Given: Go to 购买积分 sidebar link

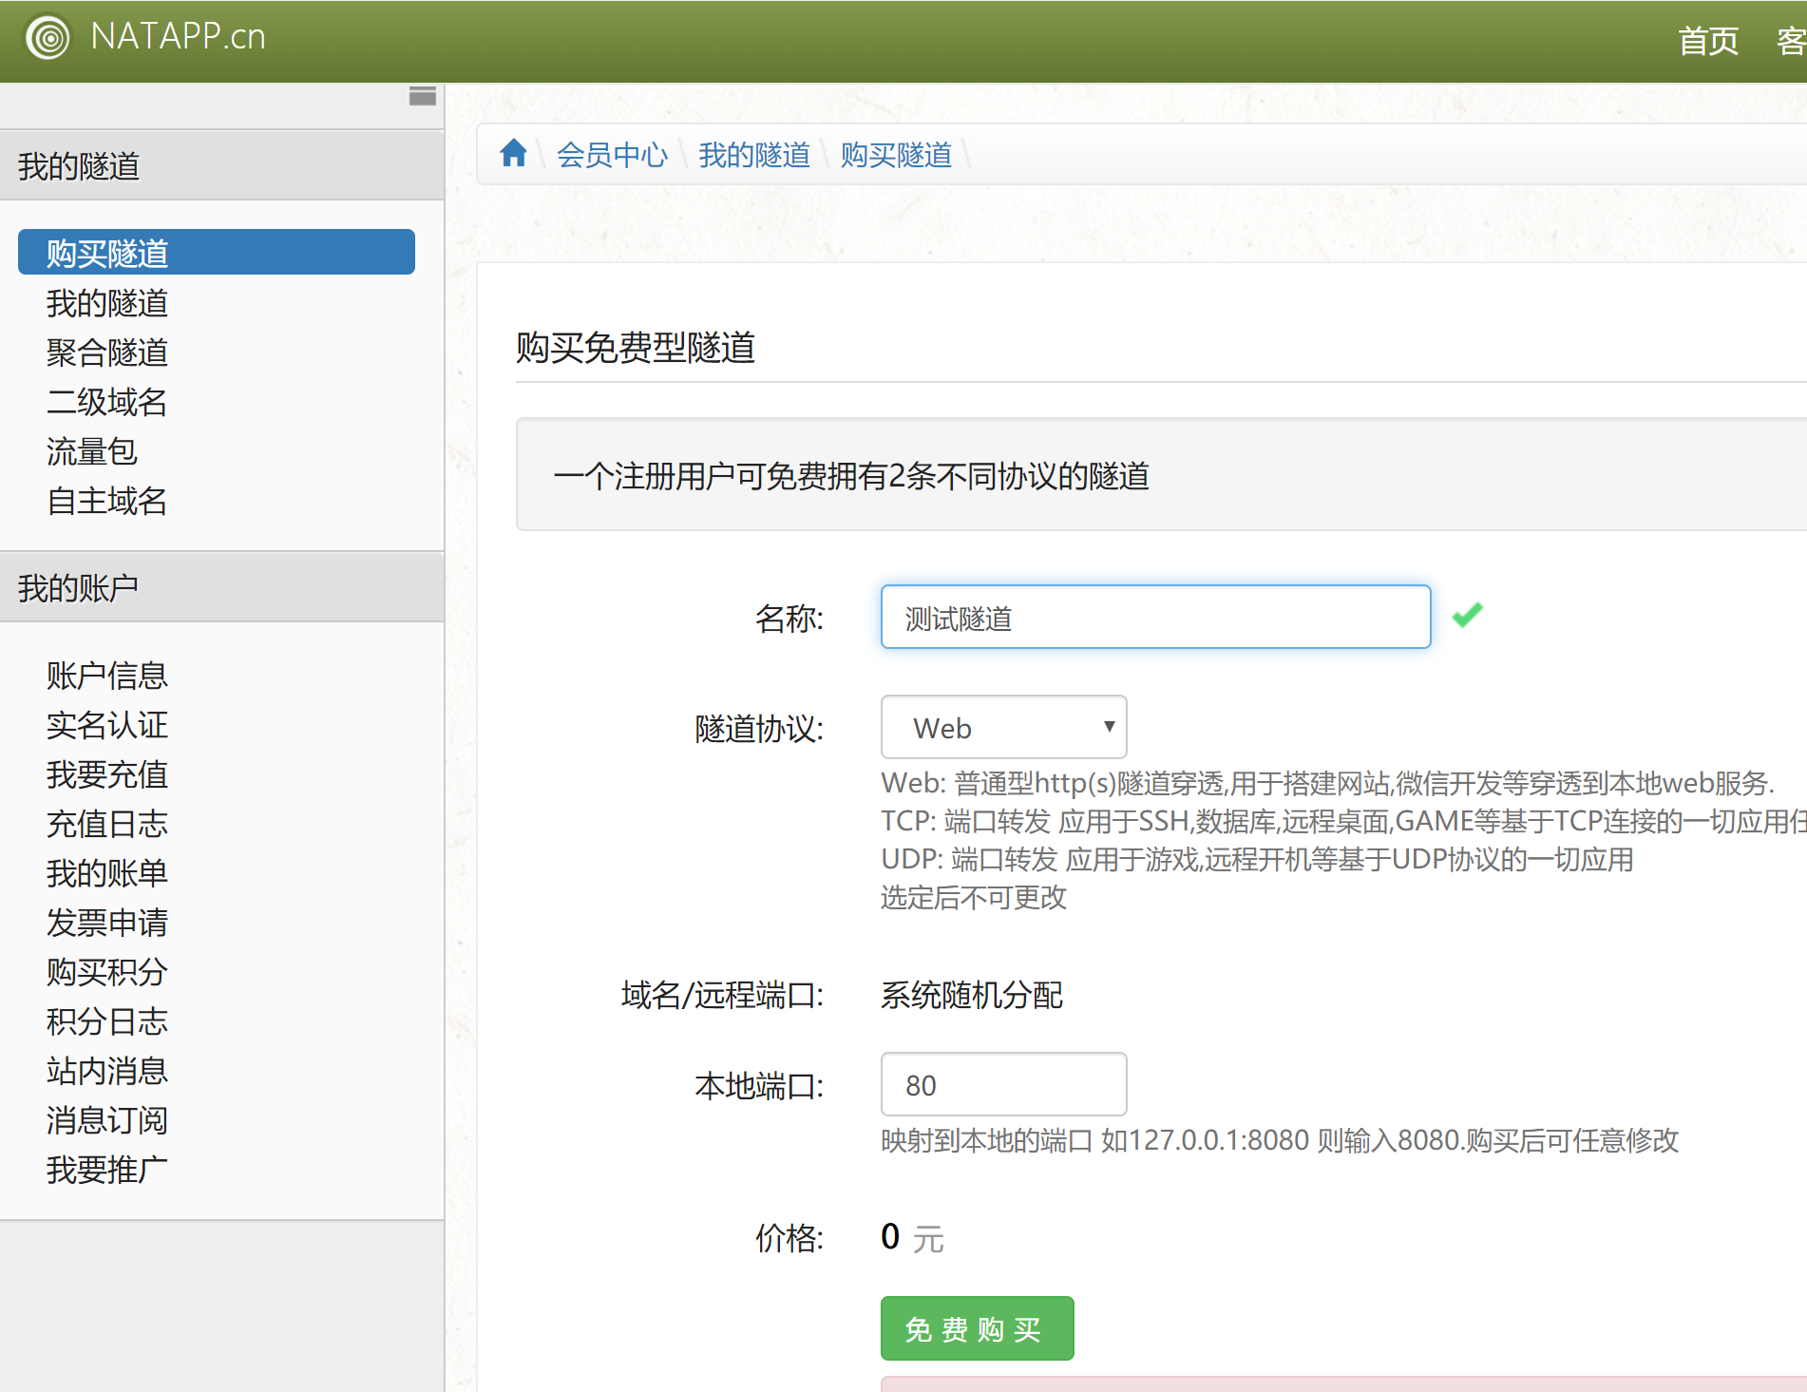Looking at the screenshot, I should (x=107, y=972).
